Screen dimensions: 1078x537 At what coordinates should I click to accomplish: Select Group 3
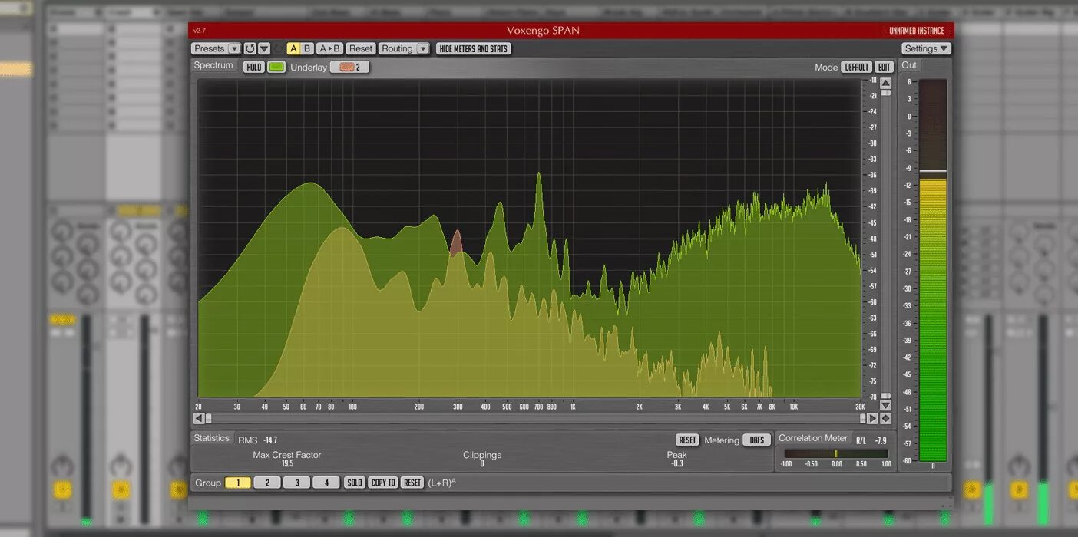(x=296, y=483)
